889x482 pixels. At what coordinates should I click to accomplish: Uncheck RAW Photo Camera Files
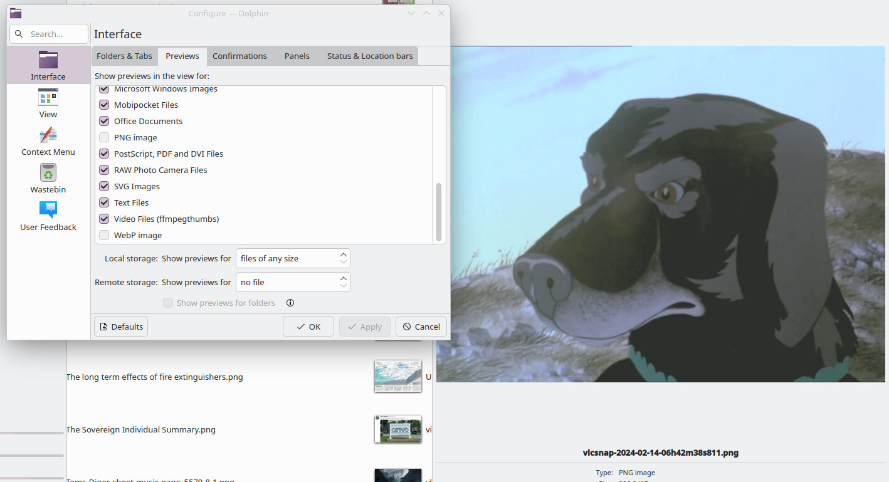coord(104,170)
